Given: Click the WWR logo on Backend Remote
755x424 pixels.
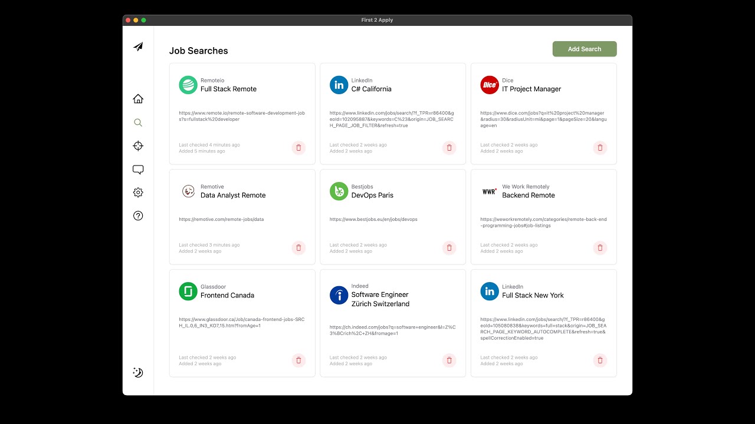Looking at the screenshot, I should (x=490, y=191).
